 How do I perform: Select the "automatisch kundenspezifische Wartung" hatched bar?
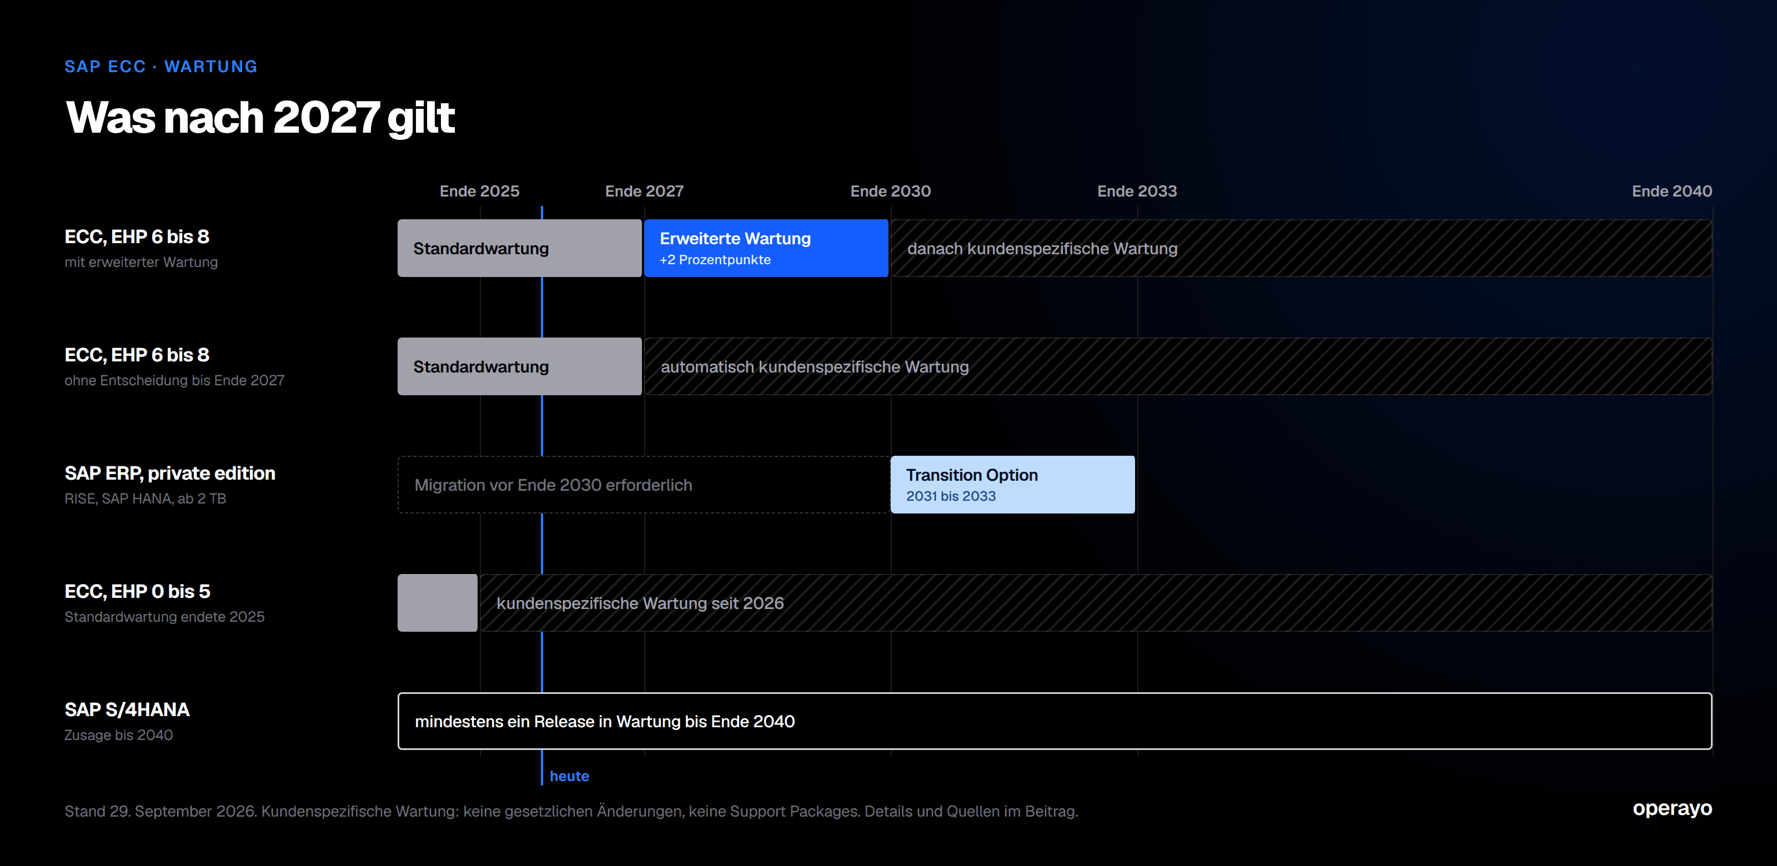(x=1178, y=366)
